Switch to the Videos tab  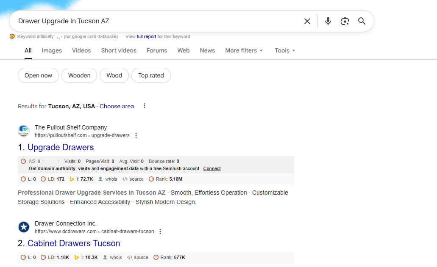coord(81,50)
